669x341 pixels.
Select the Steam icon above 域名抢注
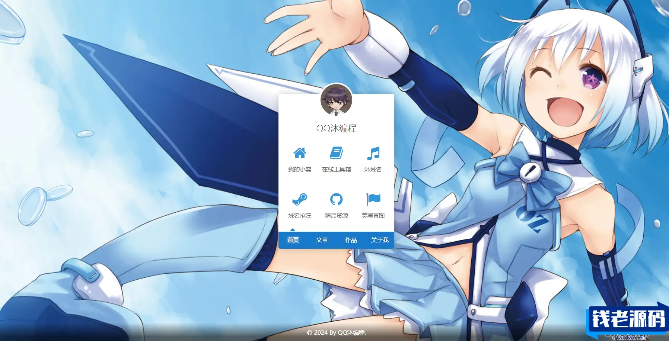tap(300, 199)
